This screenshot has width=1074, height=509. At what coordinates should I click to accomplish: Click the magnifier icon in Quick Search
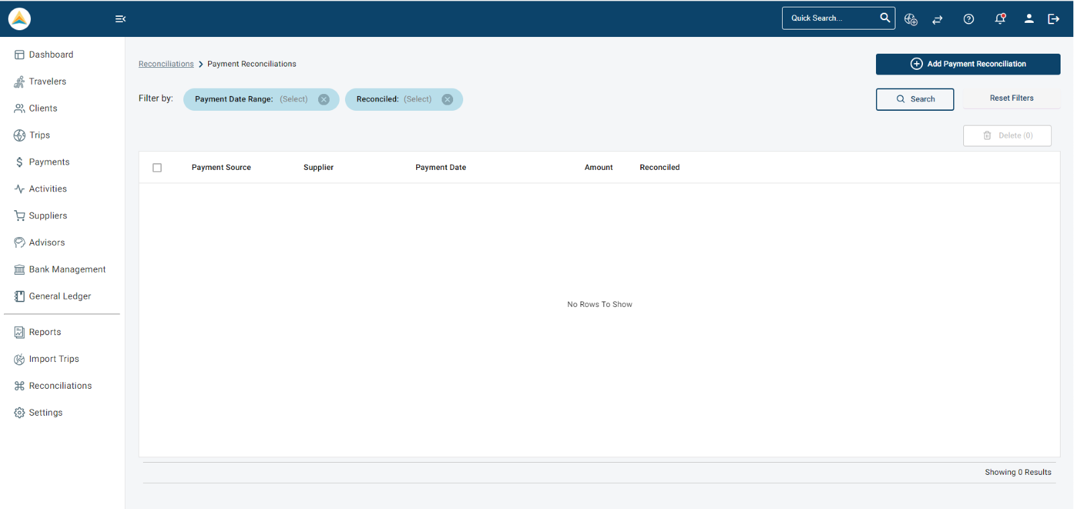click(885, 18)
